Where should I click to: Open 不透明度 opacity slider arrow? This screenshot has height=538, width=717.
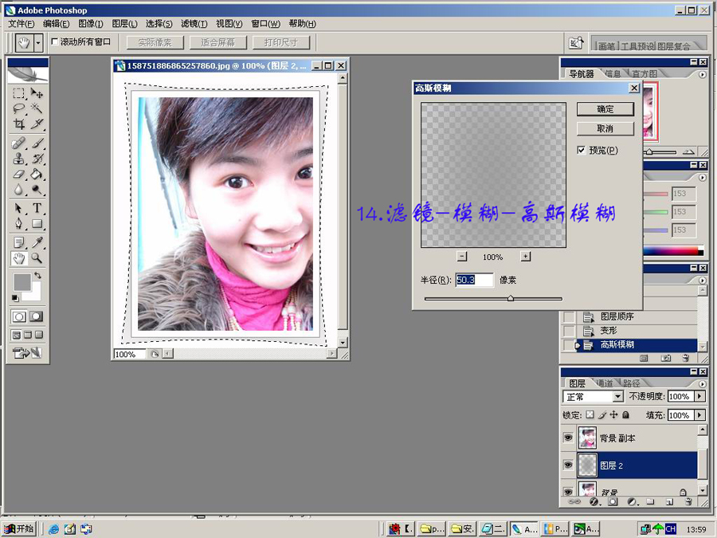[700, 396]
